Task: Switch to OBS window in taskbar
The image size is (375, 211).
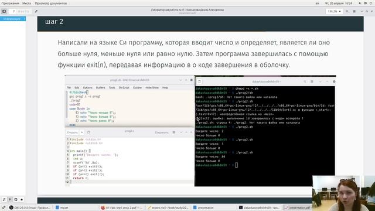Action: (x=29, y=207)
